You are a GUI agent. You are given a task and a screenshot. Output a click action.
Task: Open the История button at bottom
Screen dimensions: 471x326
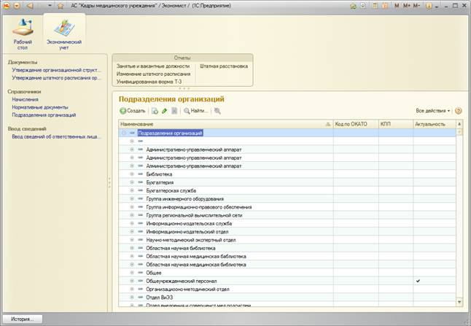pyautogui.click(x=22, y=319)
